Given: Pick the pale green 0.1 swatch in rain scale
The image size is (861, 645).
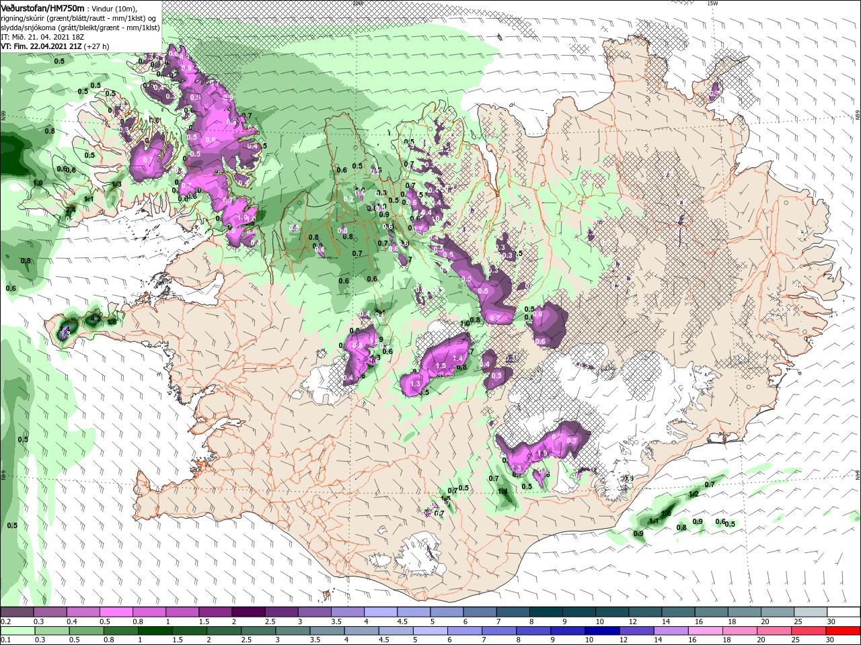Looking at the screenshot, I should 17,631.
